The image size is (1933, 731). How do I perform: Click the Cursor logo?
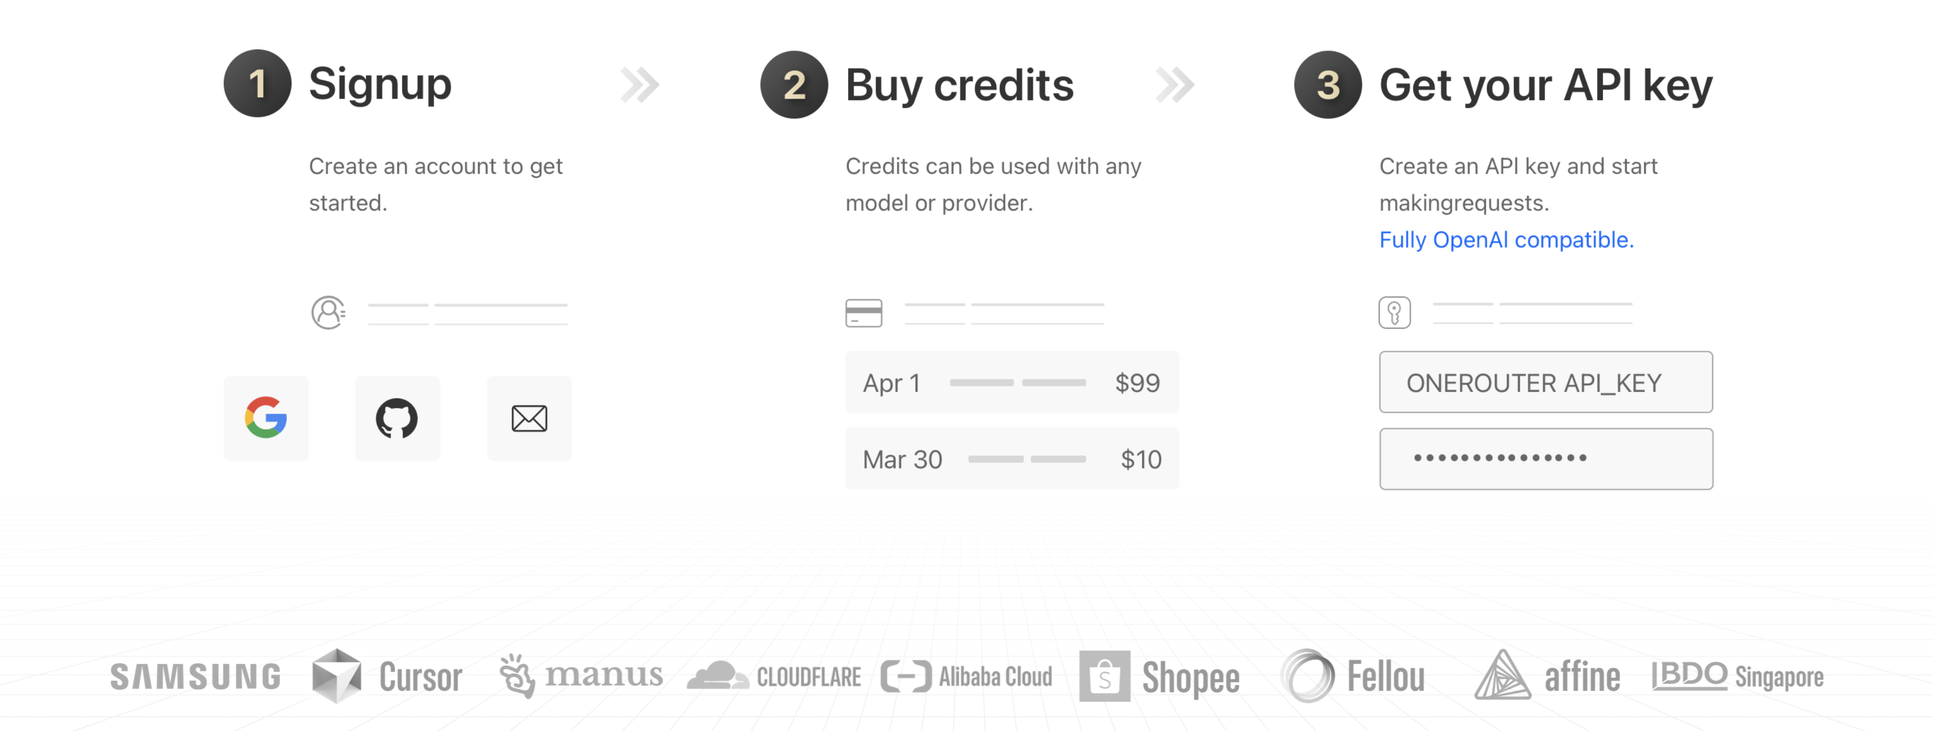tap(387, 676)
